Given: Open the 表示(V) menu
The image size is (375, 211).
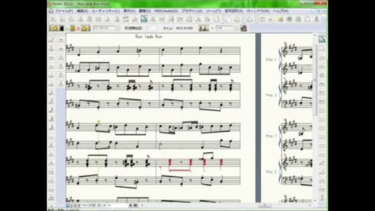Looking at the screenshot, I should point(129,11).
